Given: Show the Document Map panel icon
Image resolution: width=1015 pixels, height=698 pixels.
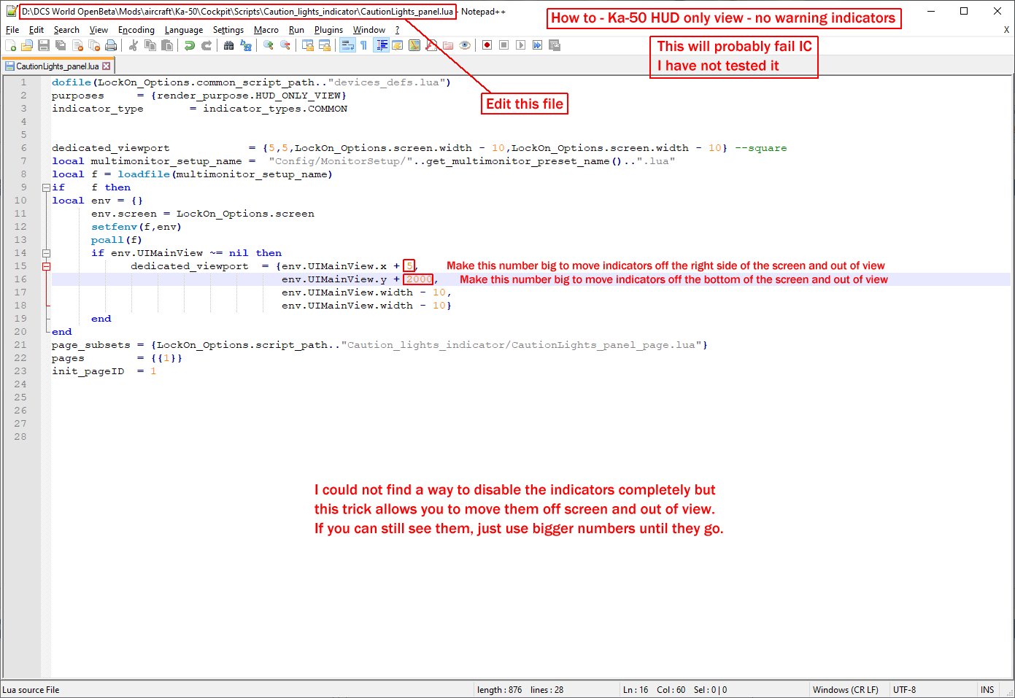Looking at the screenshot, I should [414, 45].
